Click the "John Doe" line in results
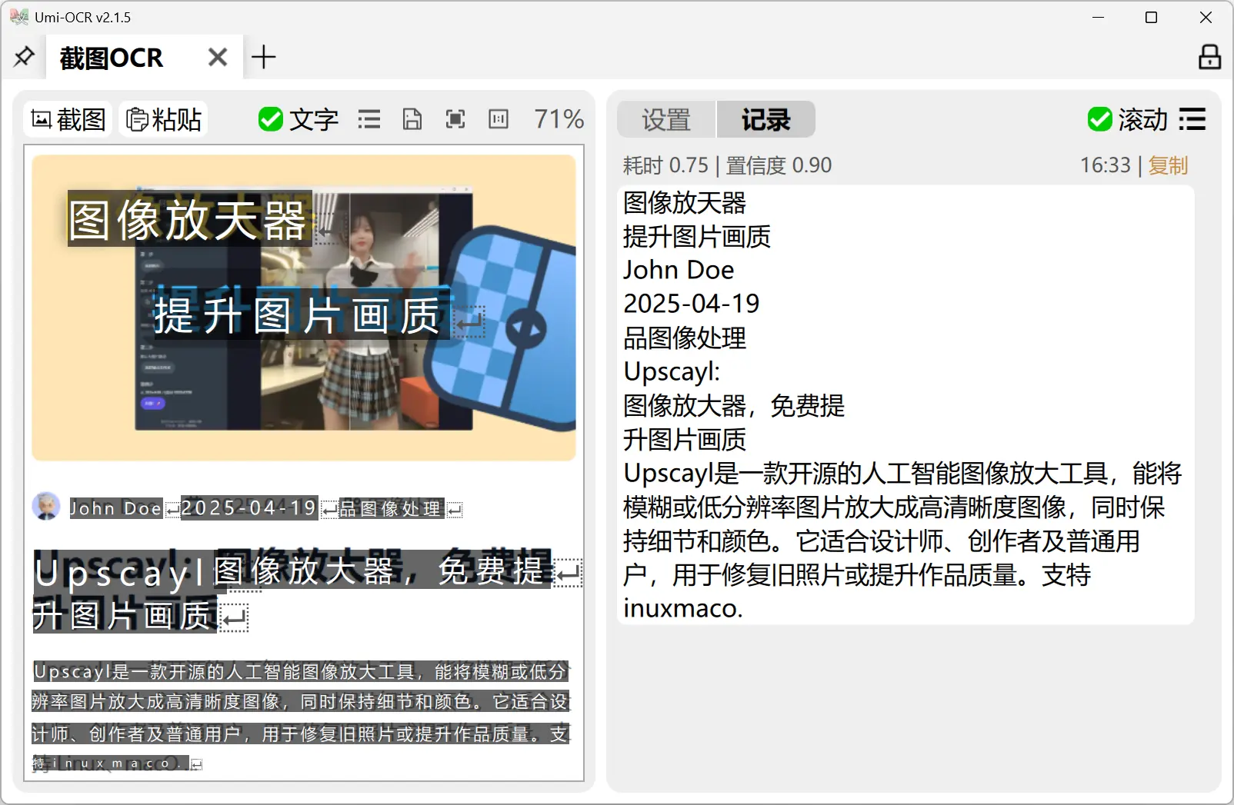 (x=679, y=270)
